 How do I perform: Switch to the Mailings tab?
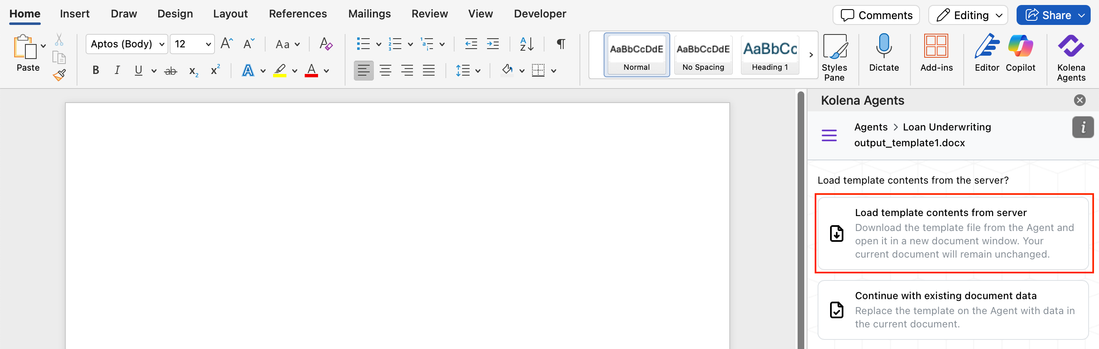coord(370,14)
